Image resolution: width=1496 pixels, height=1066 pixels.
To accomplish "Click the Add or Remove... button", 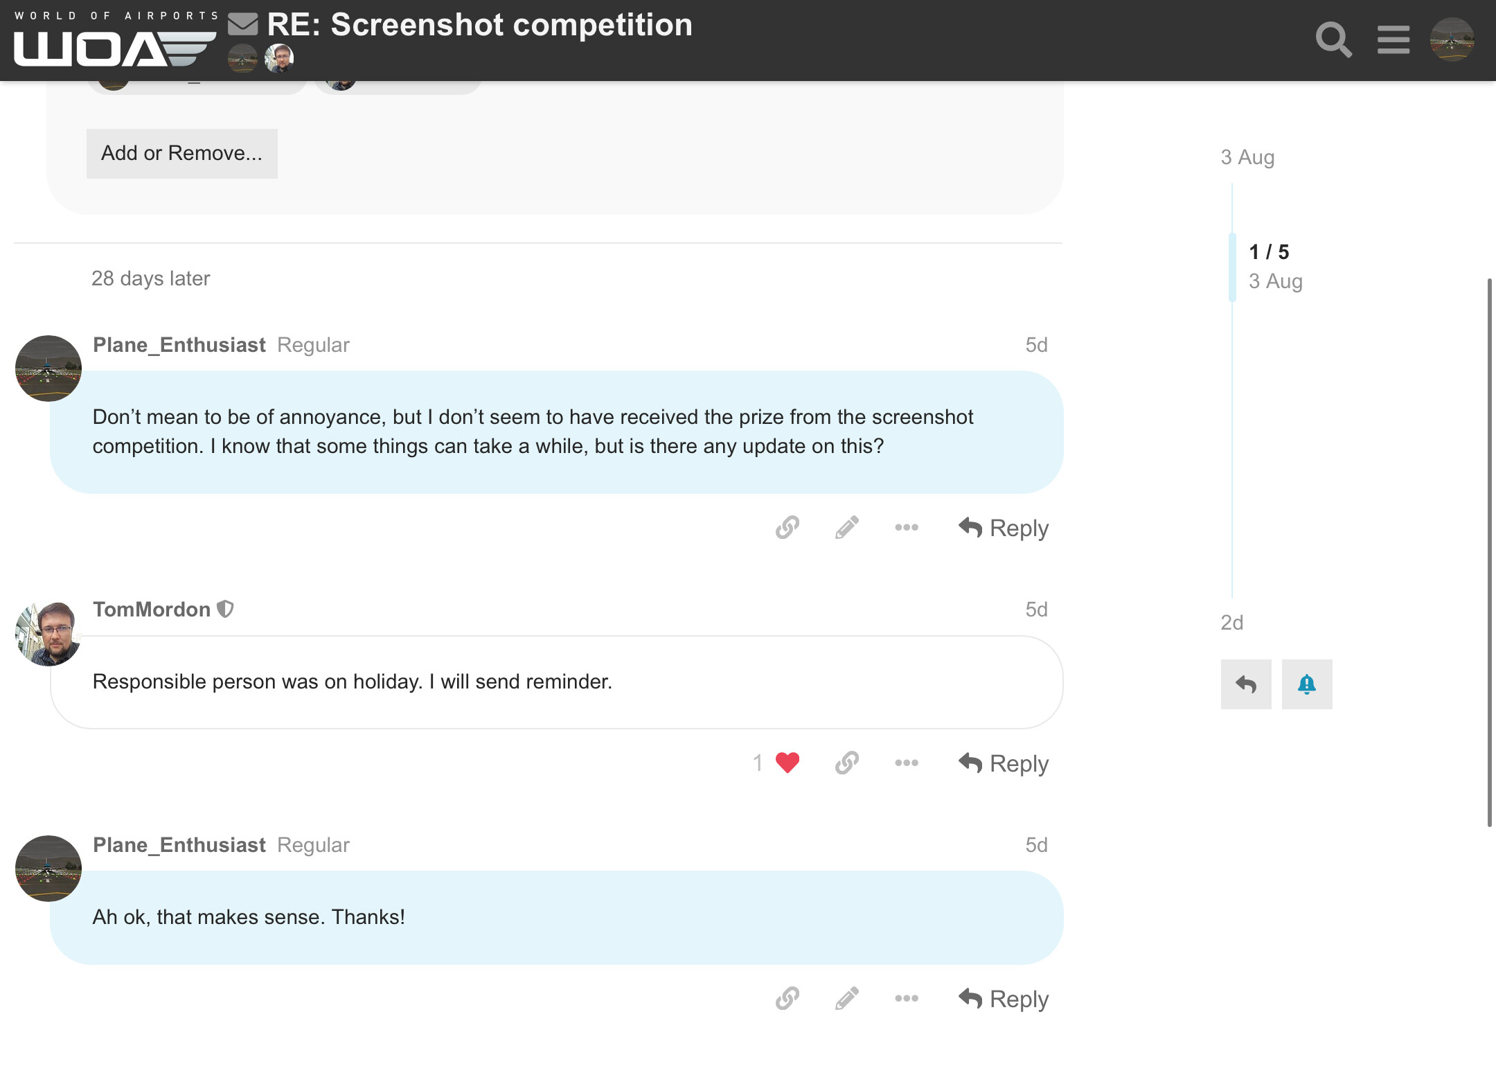I will tap(182, 154).
